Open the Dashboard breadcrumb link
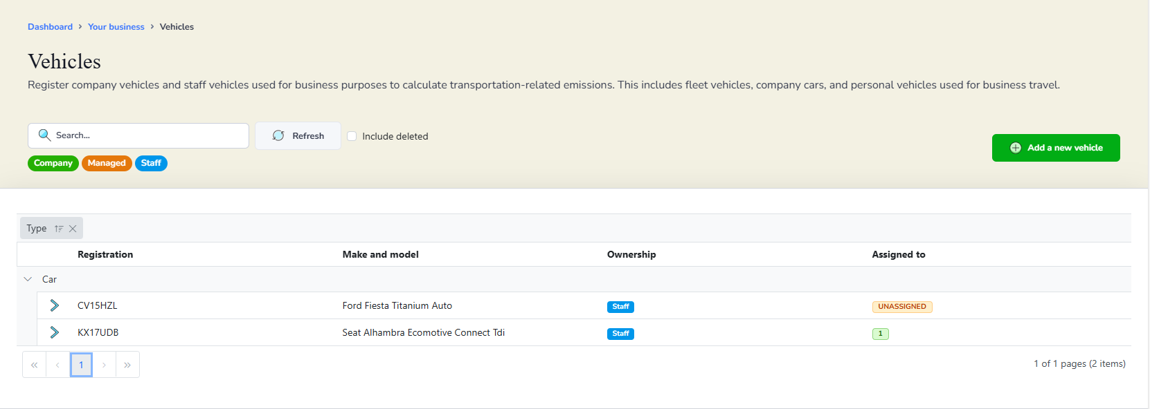This screenshot has width=1150, height=409. (x=50, y=27)
